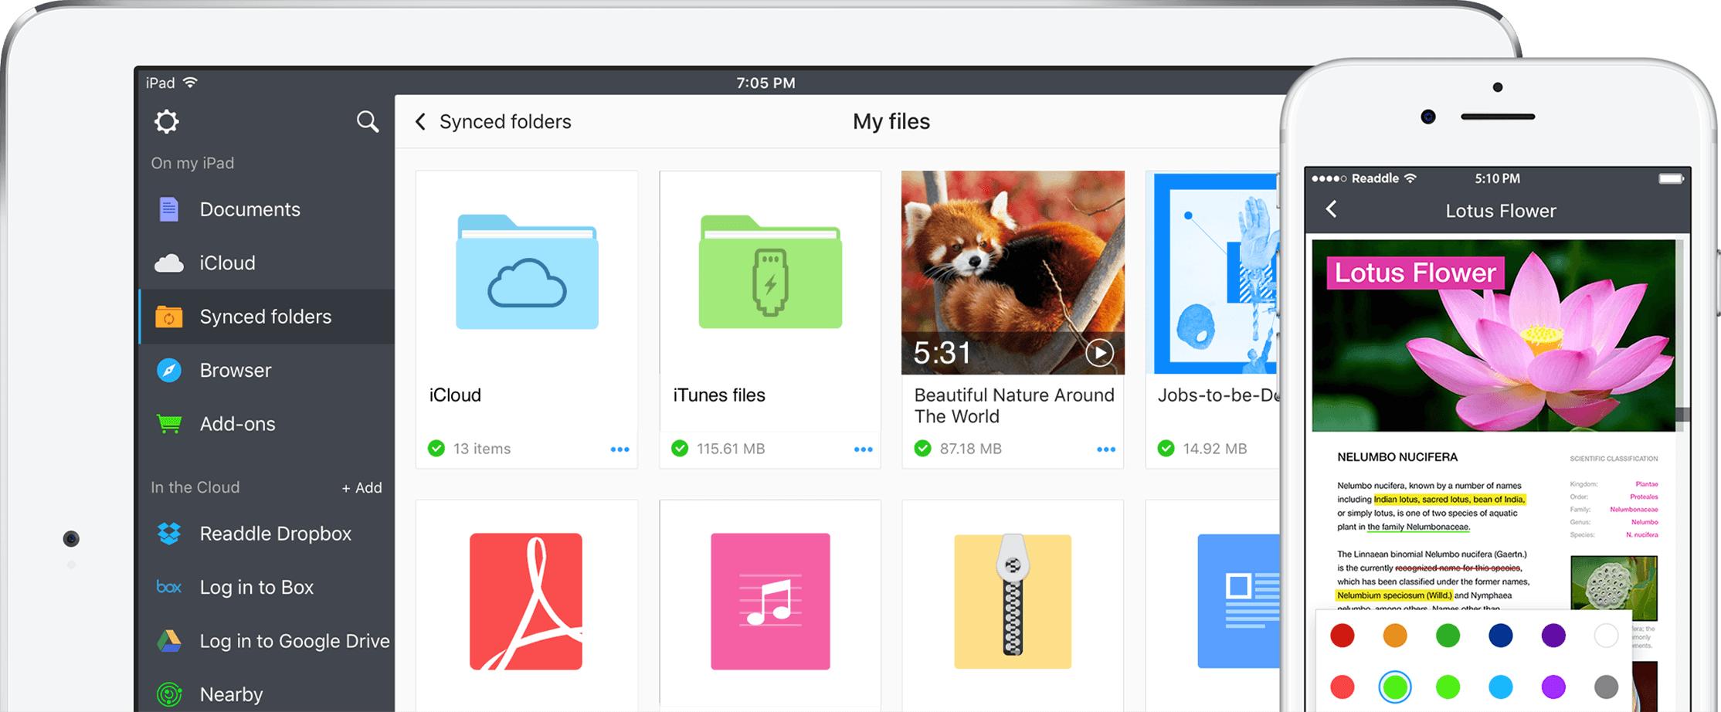The height and width of the screenshot is (712, 1721).
Task: Open the Add-ons store
Action: [237, 423]
